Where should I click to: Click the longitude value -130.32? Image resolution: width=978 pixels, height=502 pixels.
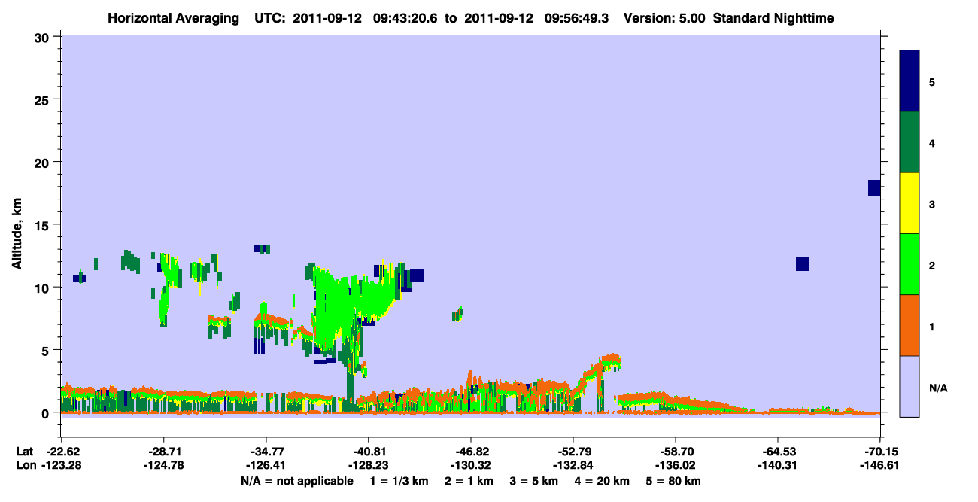pyautogui.click(x=470, y=466)
